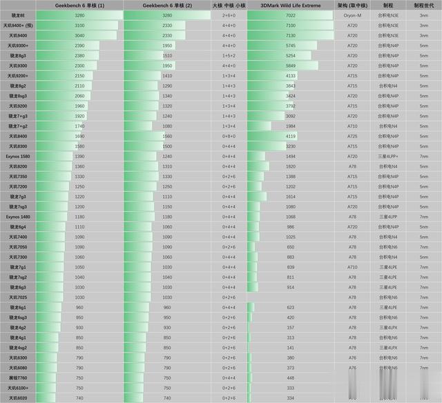
Task: Click the 2110 Geekbench score for 骁龙8g2
Action: 79,86
